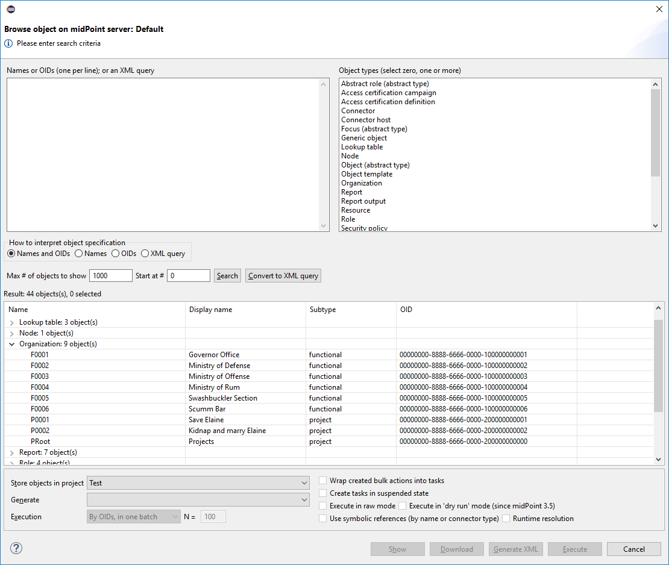Select Connector host object type

[x=366, y=120]
